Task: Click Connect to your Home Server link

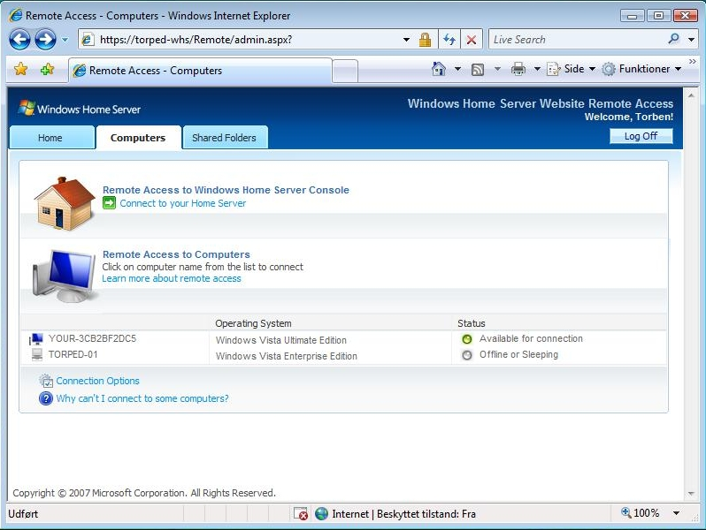Action: [x=182, y=203]
